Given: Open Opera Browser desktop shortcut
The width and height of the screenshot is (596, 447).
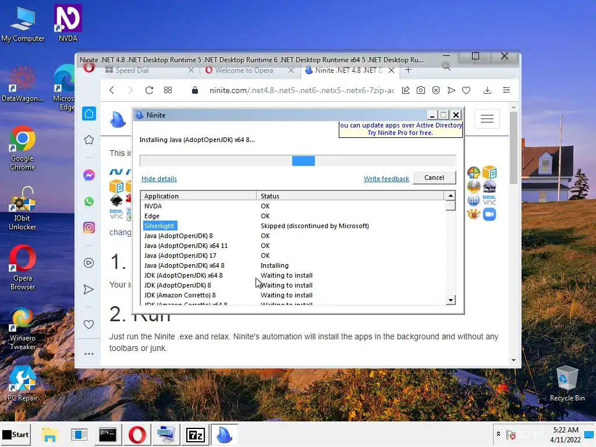Looking at the screenshot, I should tap(23, 268).
